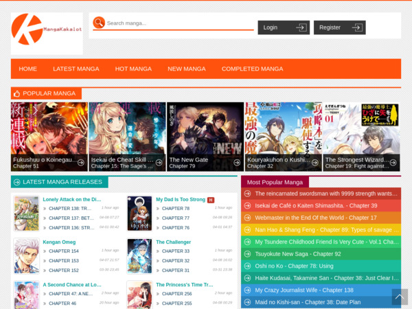
Task: Click the Register button
Action: tap(340, 27)
